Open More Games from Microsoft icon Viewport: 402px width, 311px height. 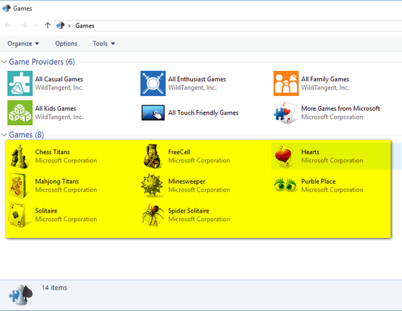[x=285, y=113]
